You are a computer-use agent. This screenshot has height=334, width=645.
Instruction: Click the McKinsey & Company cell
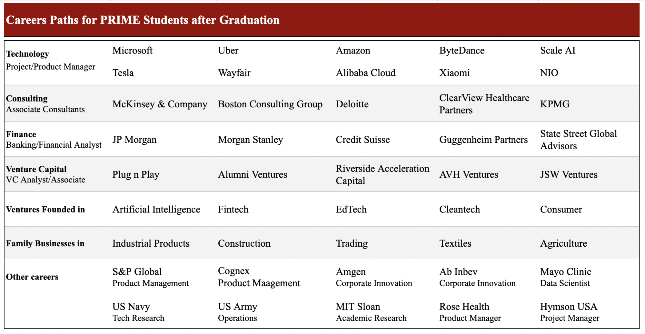click(160, 104)
